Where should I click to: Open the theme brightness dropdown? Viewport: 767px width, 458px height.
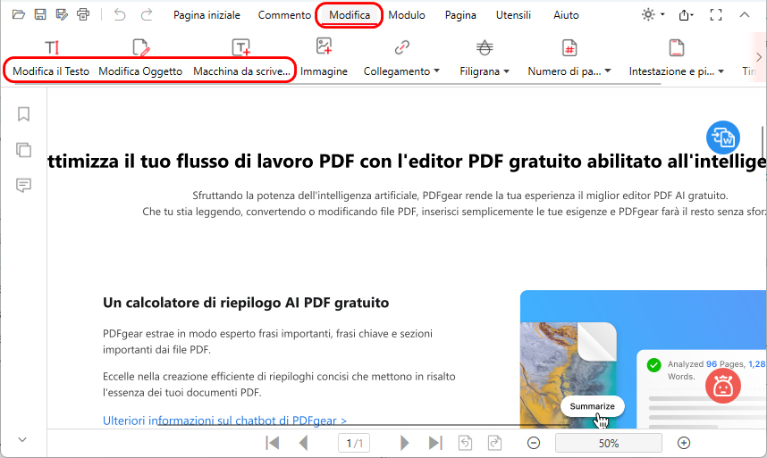coord(653,15)
